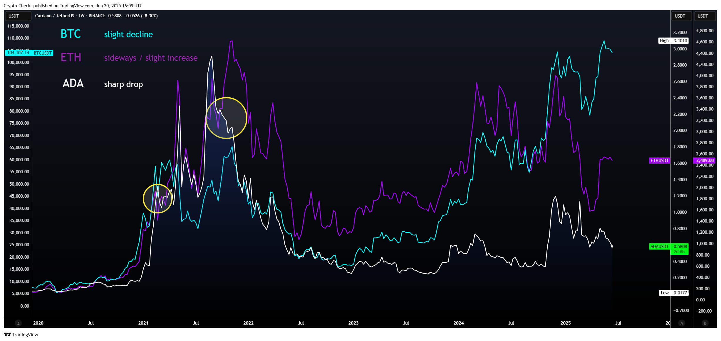Screen dimensions: 721x341
Task: Click the TradingView logo
Action: [x=21, y=335]
